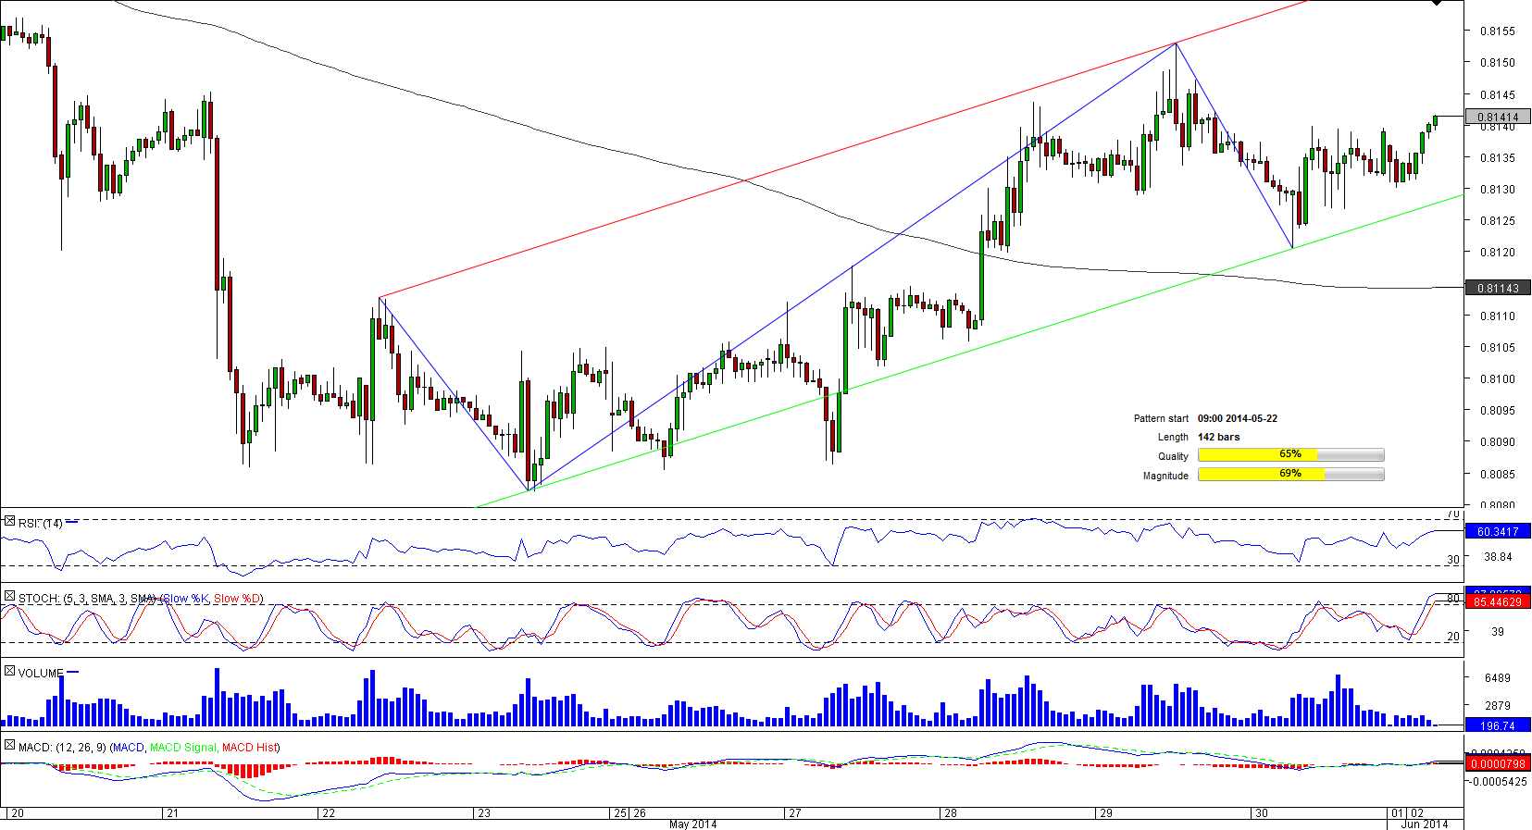1532x830 pixels.
Task: Click the 'MACD Hist' legend text
Action: click(249, 747)
